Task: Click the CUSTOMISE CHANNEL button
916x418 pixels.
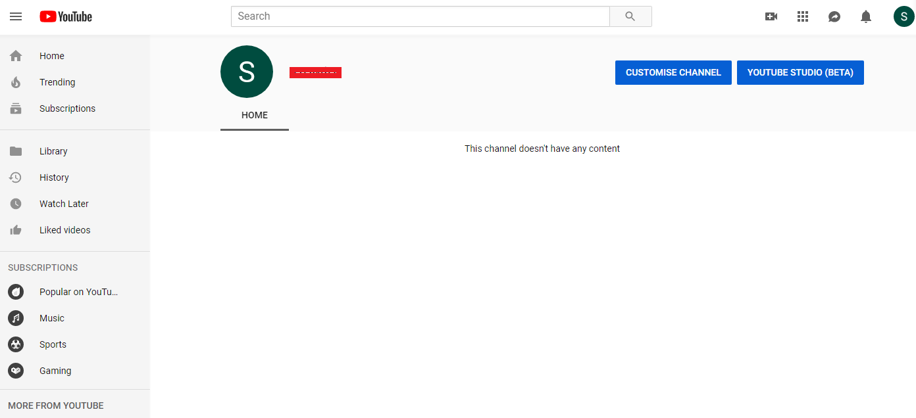Action: 673,72
